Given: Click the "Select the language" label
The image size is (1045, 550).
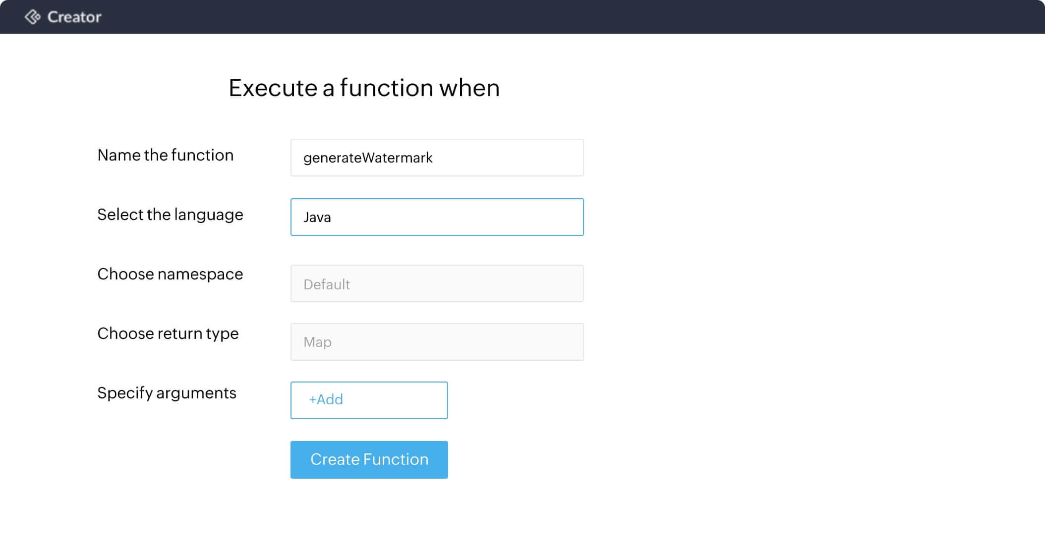Looking at the screenshot, I should 170,215.
